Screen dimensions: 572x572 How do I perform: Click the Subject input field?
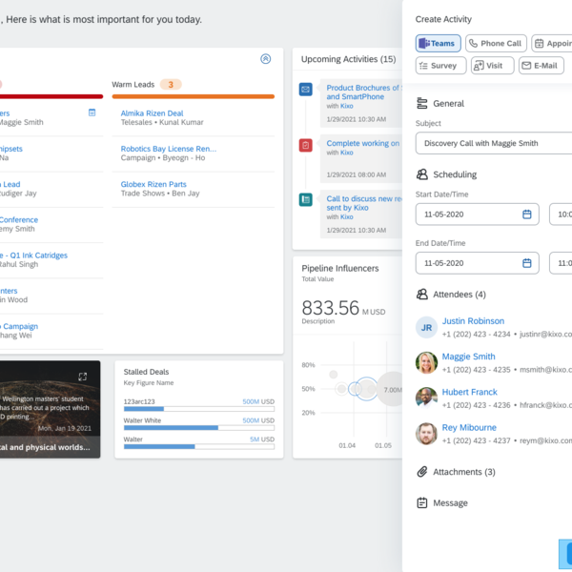(493, 144)
